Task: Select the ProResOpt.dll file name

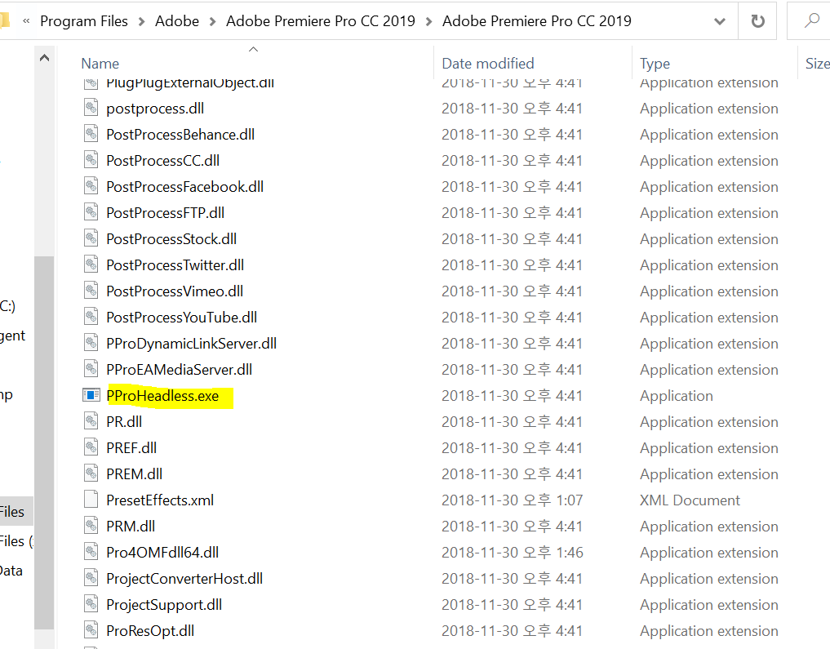Action: coord(150,630)
